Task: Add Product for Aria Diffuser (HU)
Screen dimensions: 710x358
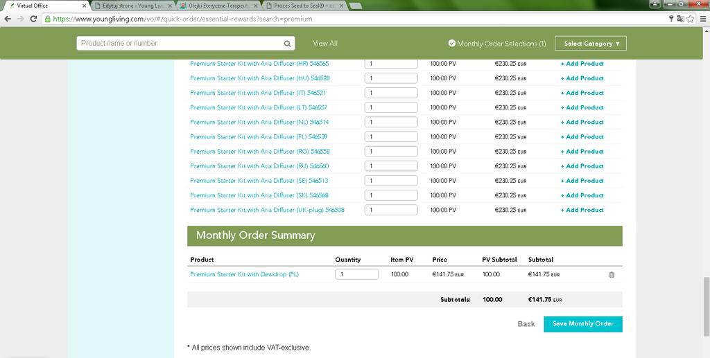Action: [x=582, y=78]
